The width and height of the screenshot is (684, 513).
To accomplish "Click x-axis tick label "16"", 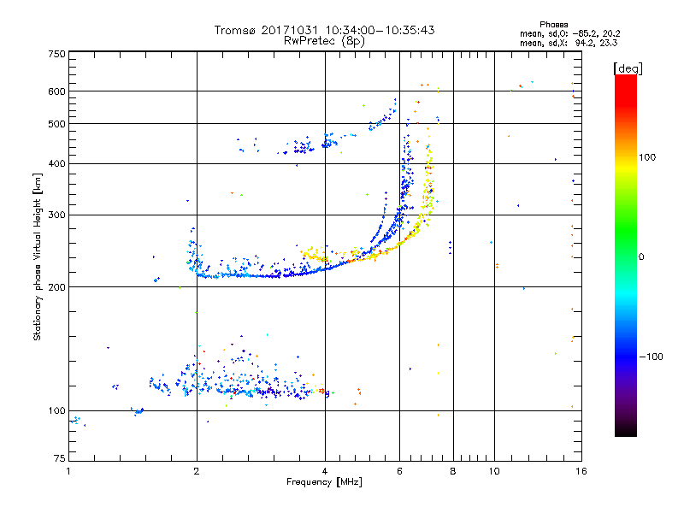I will (581, 471).
